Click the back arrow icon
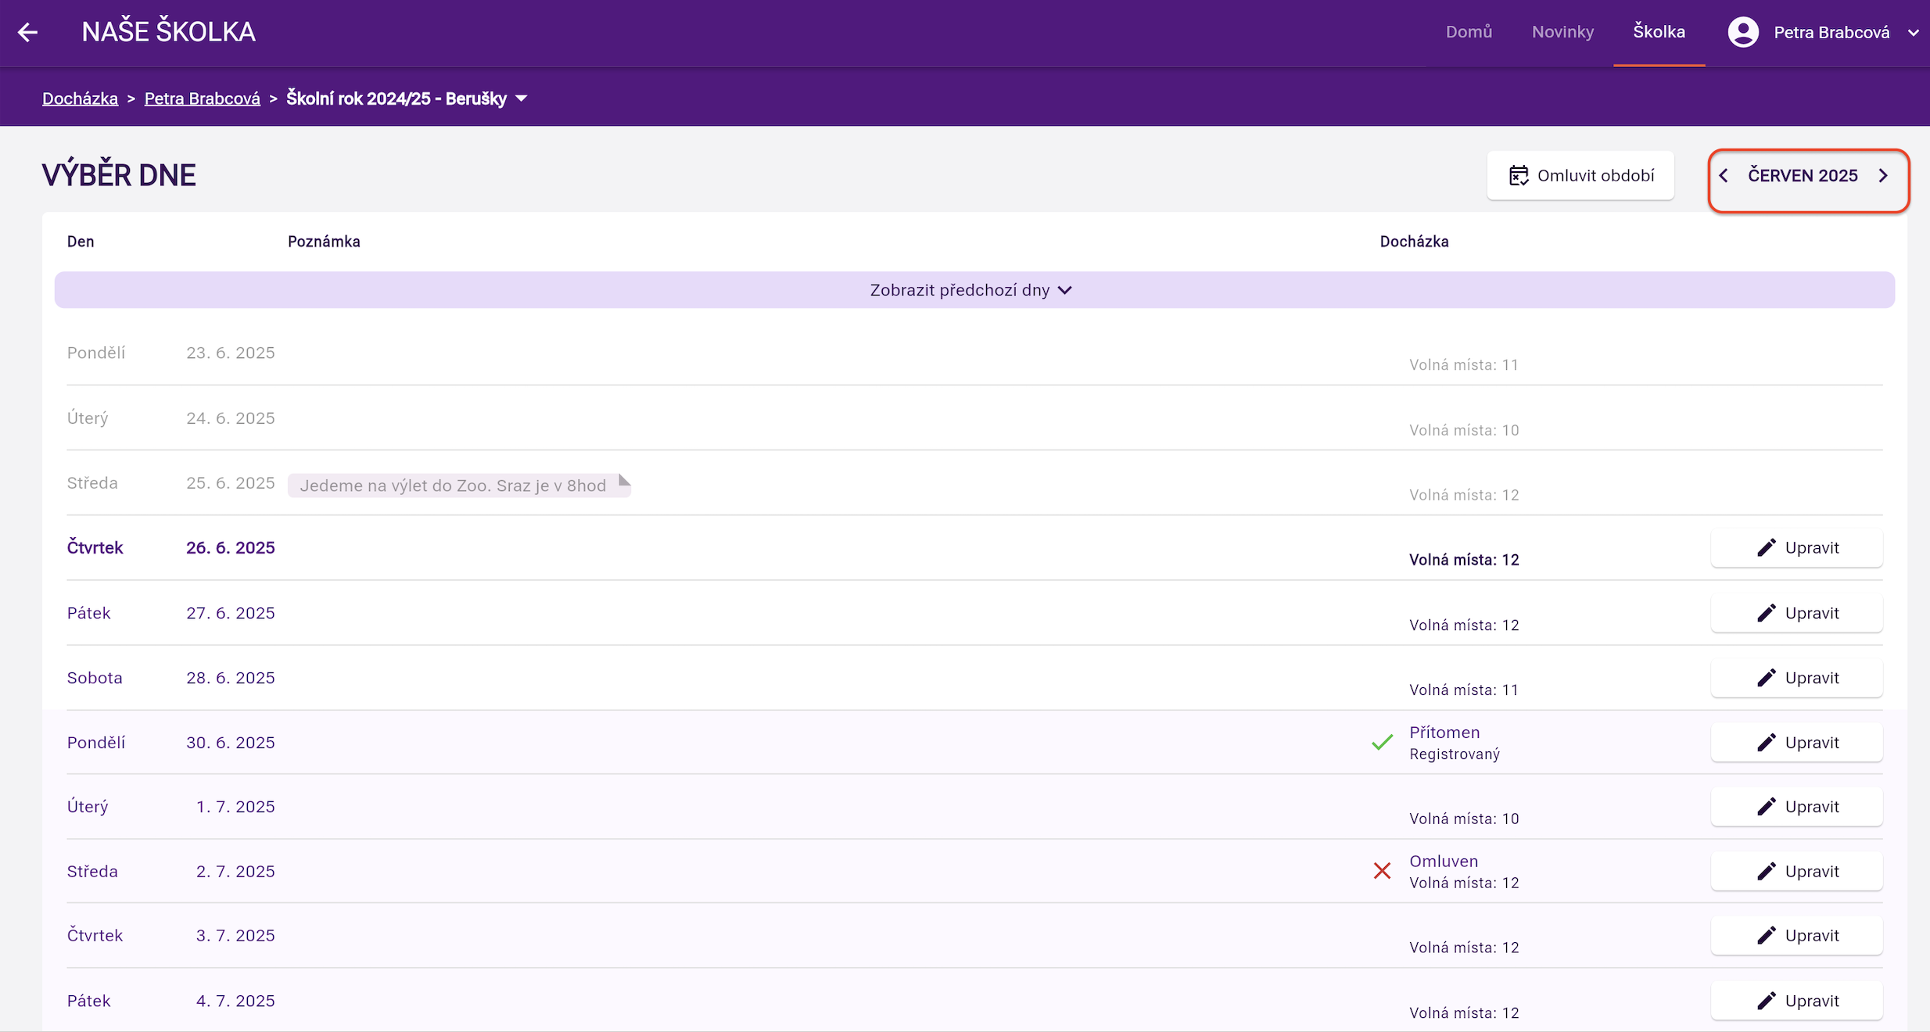1930x1032 pixels. pos(28,32)
